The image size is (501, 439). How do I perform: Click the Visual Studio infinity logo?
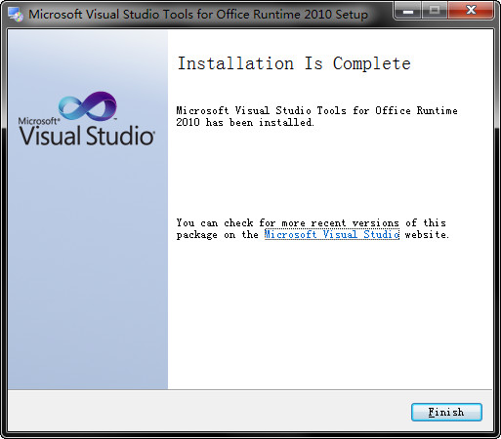87,106
